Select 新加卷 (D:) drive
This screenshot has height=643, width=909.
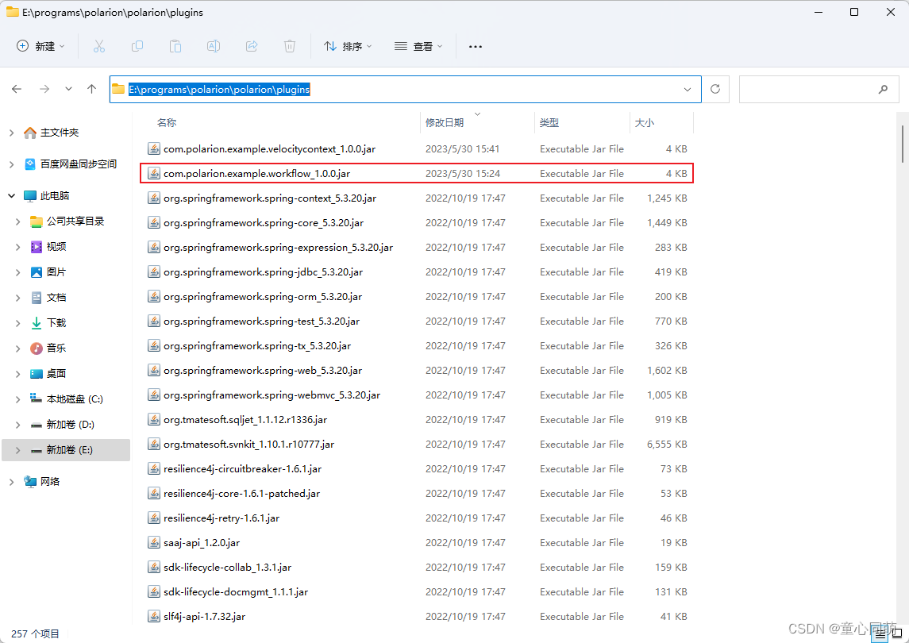click(70, 425)
